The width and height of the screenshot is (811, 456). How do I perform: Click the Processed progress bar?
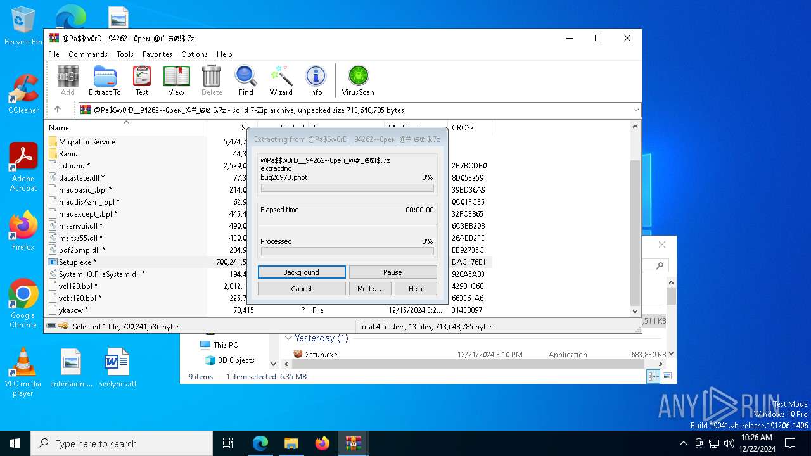click(347, 251)
